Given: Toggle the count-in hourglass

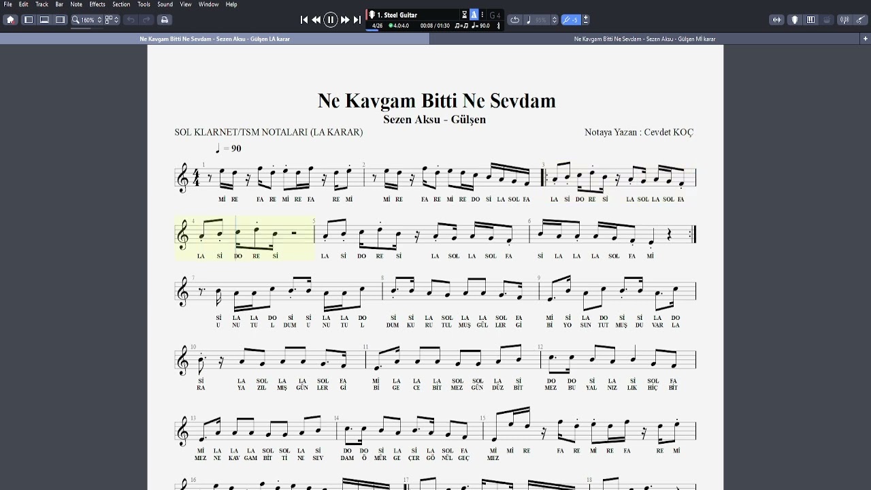Looking at the screenshot, I should 465,15.
